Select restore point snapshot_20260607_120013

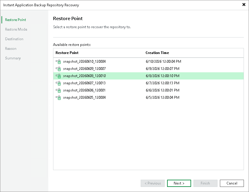pyautogui.click(x=148, y=83)
